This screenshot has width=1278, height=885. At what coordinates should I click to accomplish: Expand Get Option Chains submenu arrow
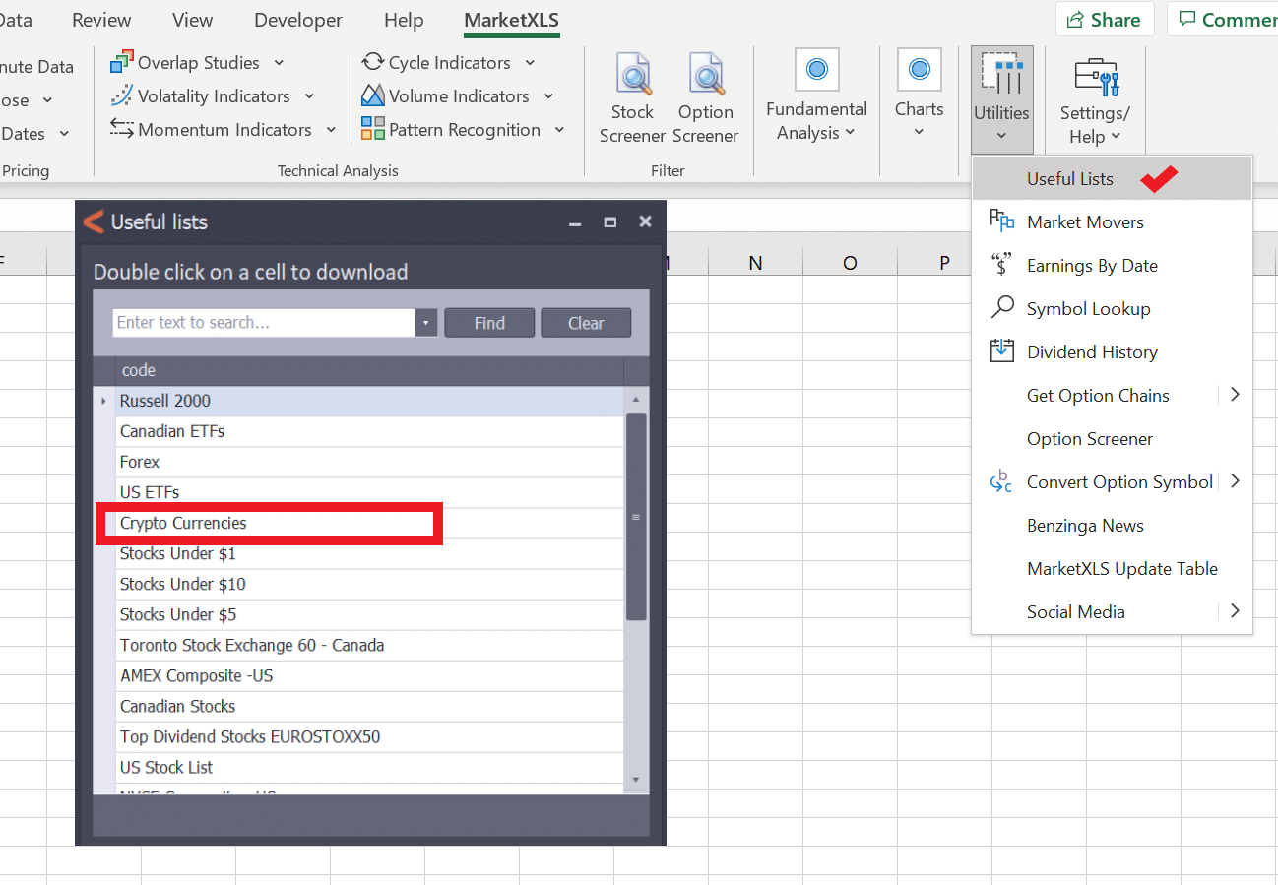tap(1235, 395)
